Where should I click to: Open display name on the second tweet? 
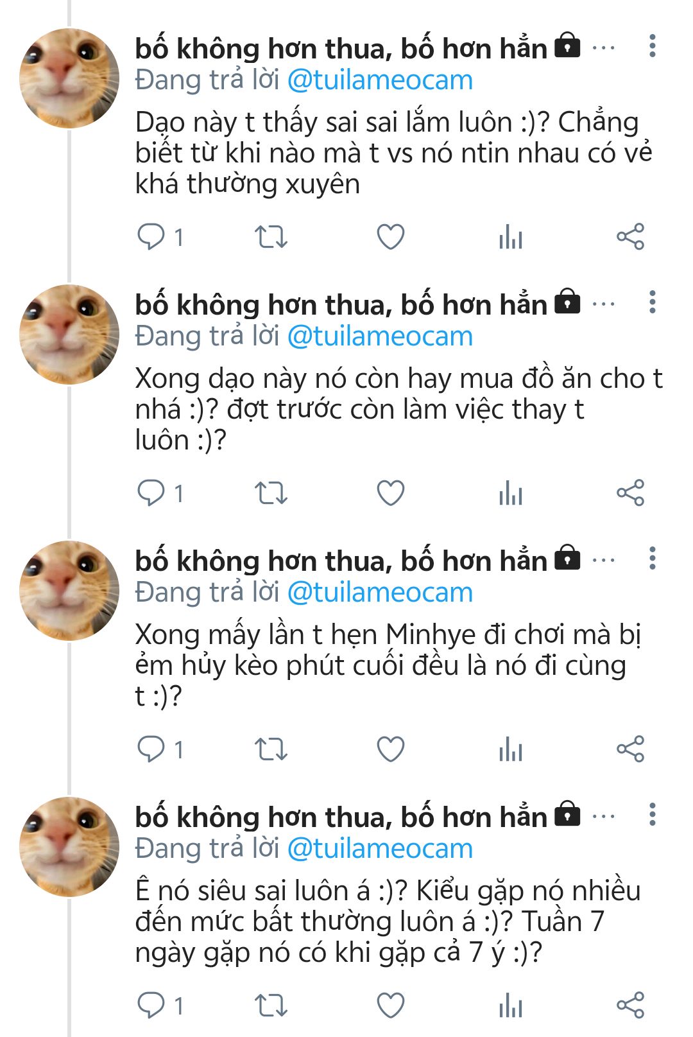341,304
